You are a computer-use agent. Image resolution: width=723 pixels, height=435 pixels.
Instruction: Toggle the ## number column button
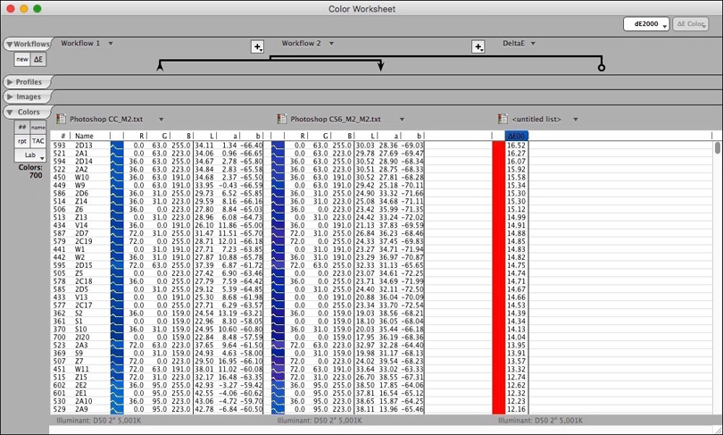coord(21,127)
